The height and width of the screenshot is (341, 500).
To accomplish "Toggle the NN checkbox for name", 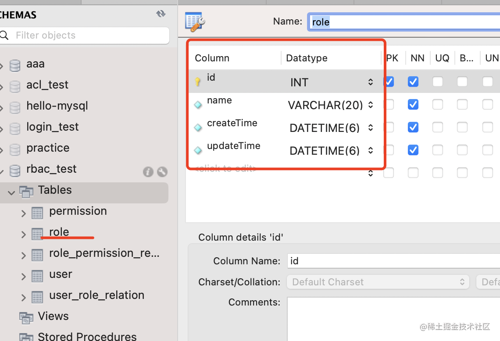I will 413,104.
